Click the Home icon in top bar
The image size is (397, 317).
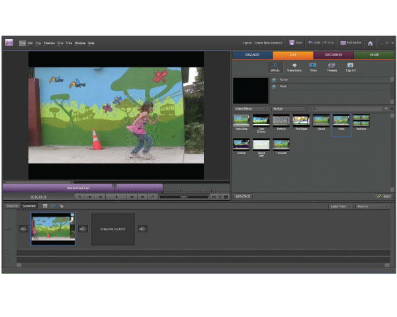pyautogui.click(x=371, y=43)
